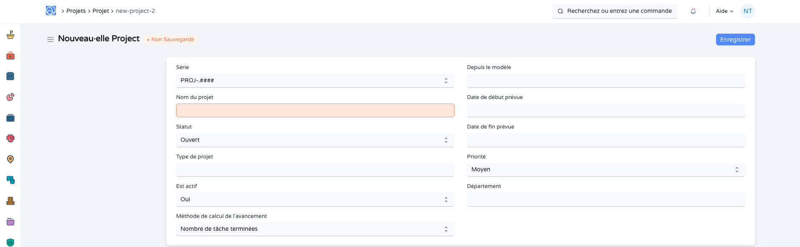Open the Aide menu
Viewport: 800px width, 247px height.
click(724, 11)
